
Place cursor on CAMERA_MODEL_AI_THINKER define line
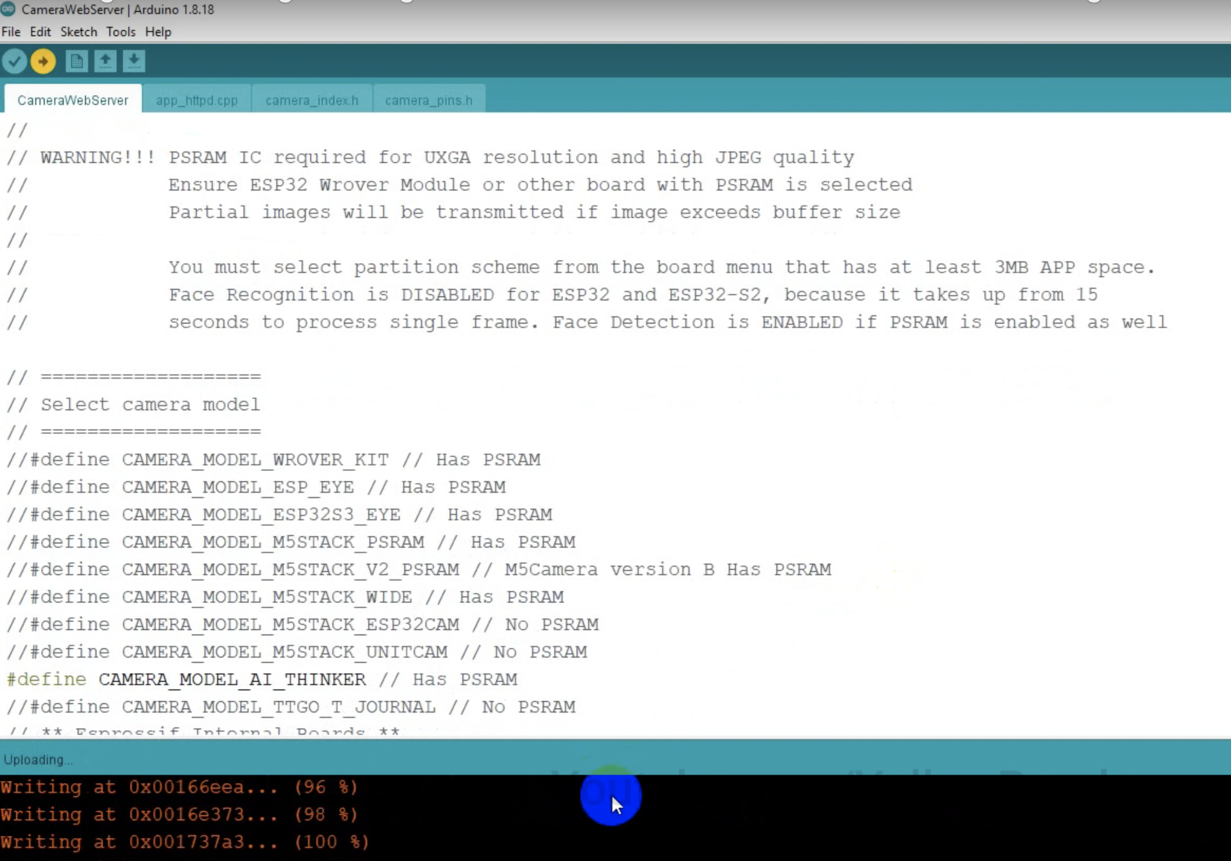click(x=232, y=679)
